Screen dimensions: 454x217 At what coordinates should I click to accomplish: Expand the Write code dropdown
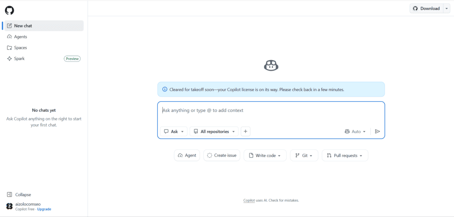tap(265, 155)
